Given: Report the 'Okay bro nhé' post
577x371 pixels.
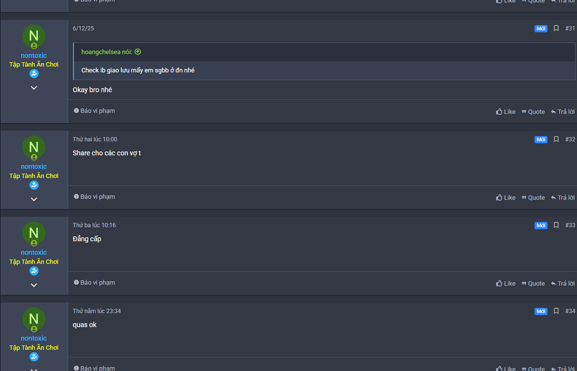Looking at the screenshot, I should pyautogui.click(x=94, y=111).
